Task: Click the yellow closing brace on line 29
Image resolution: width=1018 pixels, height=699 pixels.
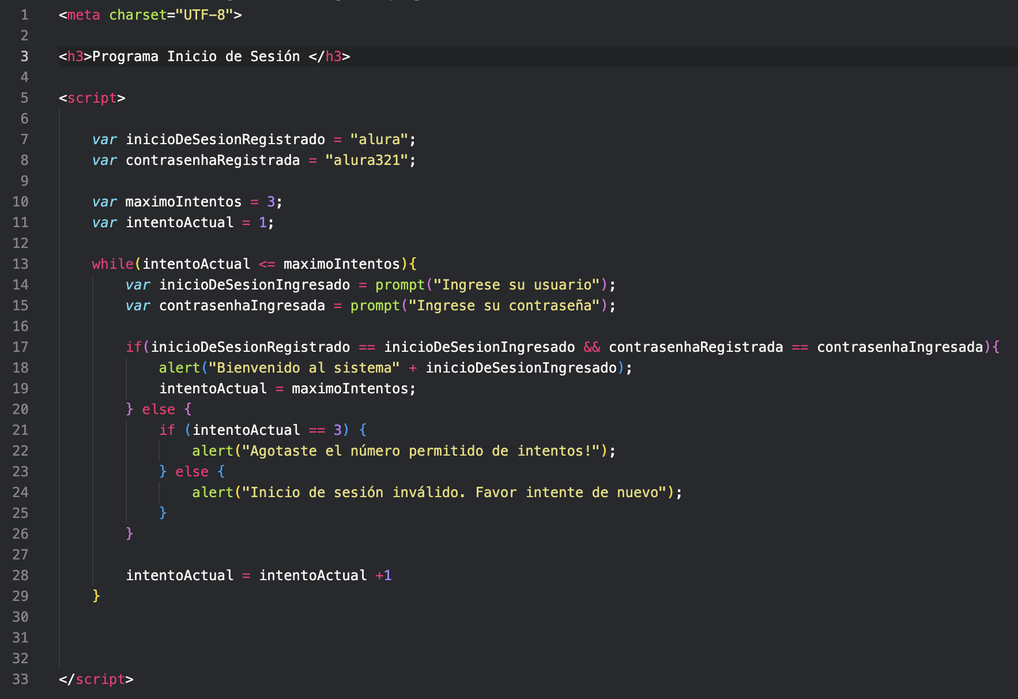Action: pyautogui.click(x=96, y=596)
